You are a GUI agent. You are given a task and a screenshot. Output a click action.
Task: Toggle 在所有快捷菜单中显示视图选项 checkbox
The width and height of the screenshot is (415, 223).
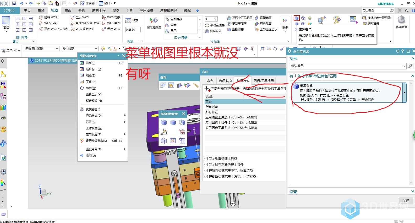[206, 170]
